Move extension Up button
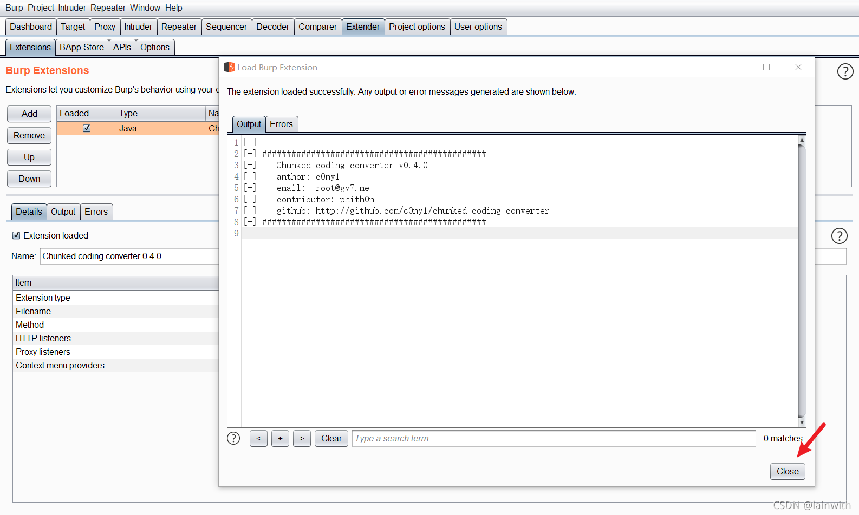The image size is (859, 515). pyautogui.click(x=29, y=157)
